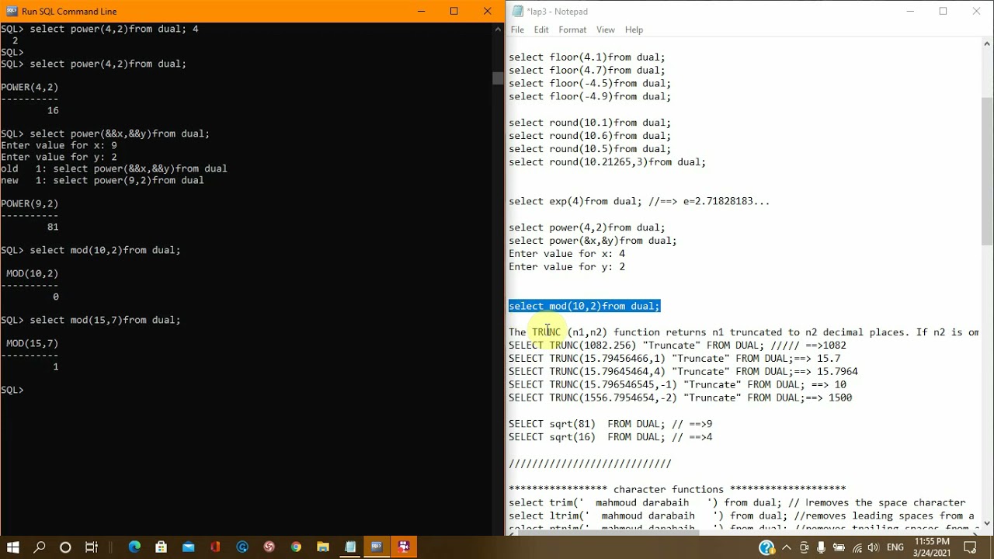994x559 pixels.
Task: Click SQL Command Line title bar icon
Action: [x=11, y=11]
